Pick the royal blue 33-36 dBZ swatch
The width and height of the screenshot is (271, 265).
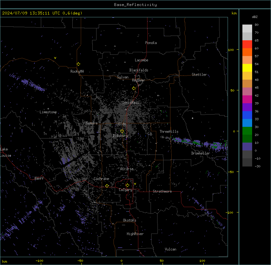[x=247, y=115]
